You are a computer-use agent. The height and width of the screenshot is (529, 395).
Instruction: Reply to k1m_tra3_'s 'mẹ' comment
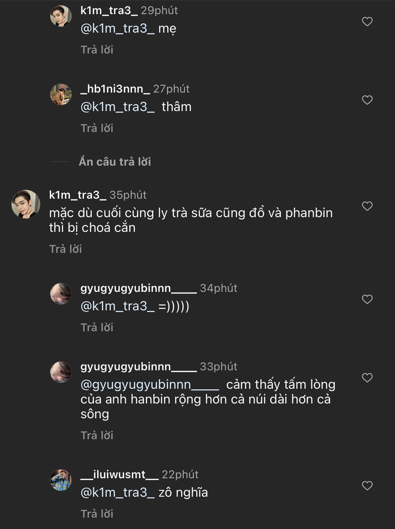tap(97, 50)
